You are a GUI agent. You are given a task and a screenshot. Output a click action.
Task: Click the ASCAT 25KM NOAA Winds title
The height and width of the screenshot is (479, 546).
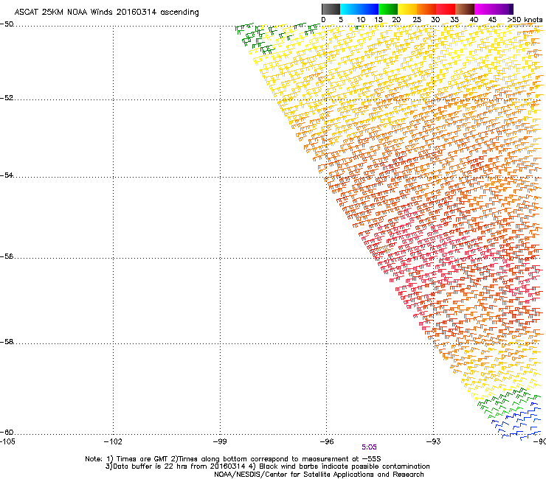tap(106, 13)
